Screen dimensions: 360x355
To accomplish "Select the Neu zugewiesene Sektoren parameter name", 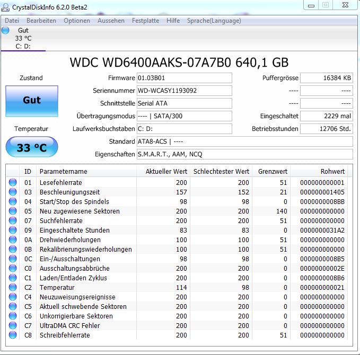I will click(x=80, y=211).
